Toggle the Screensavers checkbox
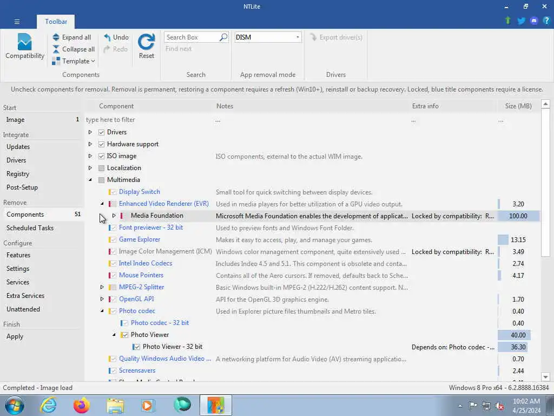This screenshot has height=416, width=554. pyautogui.click(x=114, y=370)
